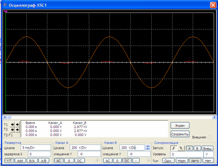Open trigger level unit V dropdown
Screen dimensions: 218x166
(209, 154)
